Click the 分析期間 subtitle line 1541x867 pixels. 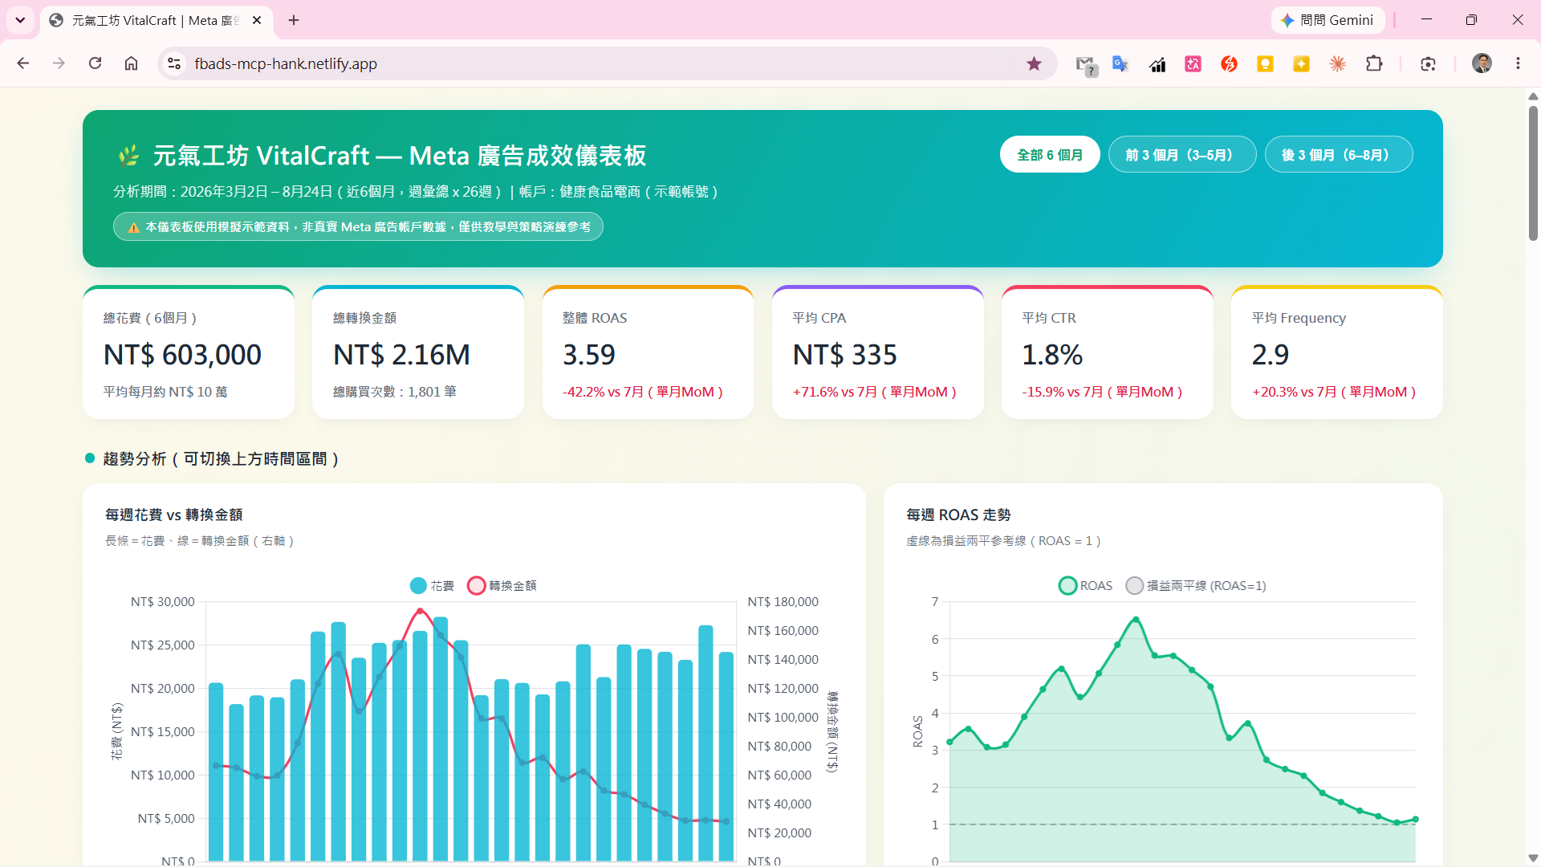[415, 192]
